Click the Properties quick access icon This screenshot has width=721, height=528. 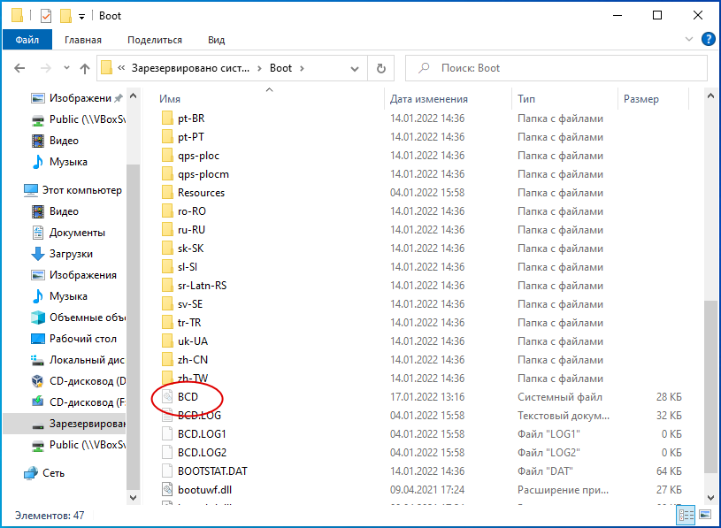(x=46, y=16)
